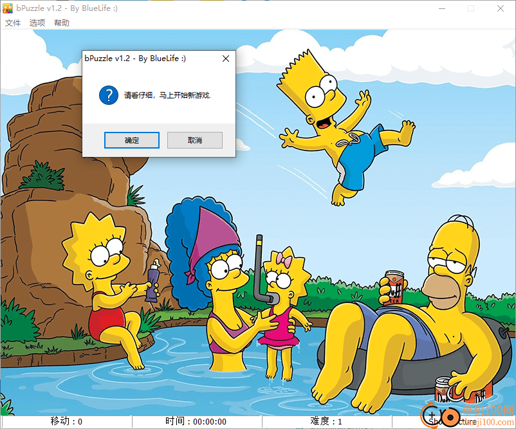Screen dimensions: 516x429
Task: Confirm the dialog with 确定
Action: click(132, 140)
